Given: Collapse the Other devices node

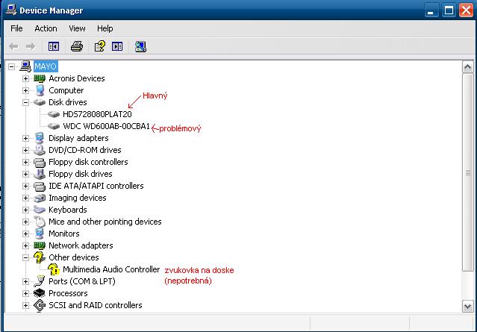Looking at the screenshot, I should coord(25,258).
